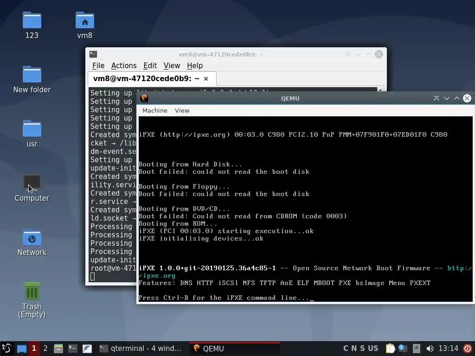The width and height of the screenshot is (475, 356).
Task: Click the 'Booting from DVD/CD...' line
Action: pos(184,209)
